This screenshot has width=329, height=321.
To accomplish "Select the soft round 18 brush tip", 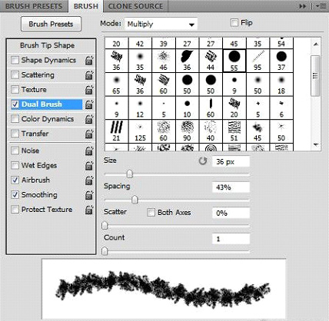I will pyautogui.click(x=281, y=84).
